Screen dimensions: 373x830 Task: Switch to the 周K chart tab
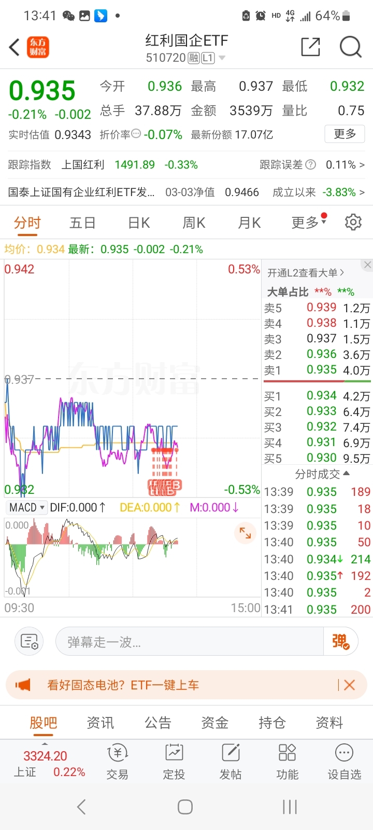(x=194, y=223)
